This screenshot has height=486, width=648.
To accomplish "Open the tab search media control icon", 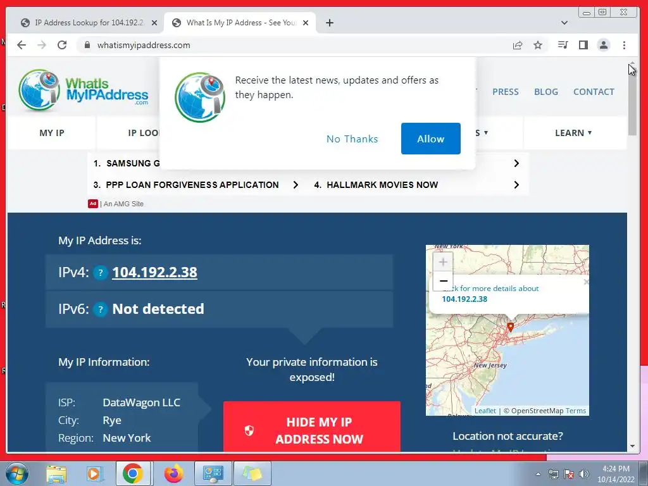I will click(563, 45).
